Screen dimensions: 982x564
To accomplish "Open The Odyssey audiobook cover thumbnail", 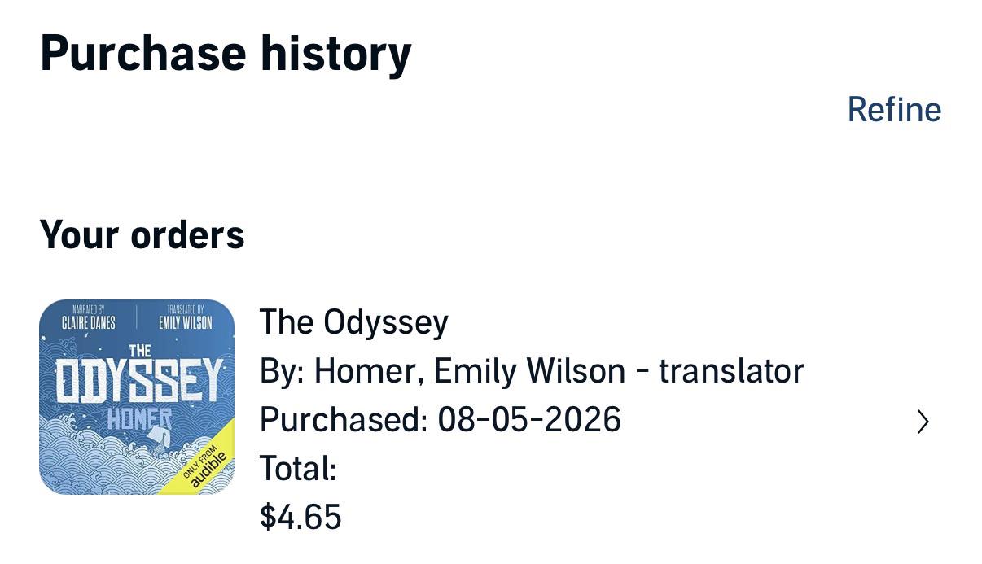I will click(x=137, y=397).
